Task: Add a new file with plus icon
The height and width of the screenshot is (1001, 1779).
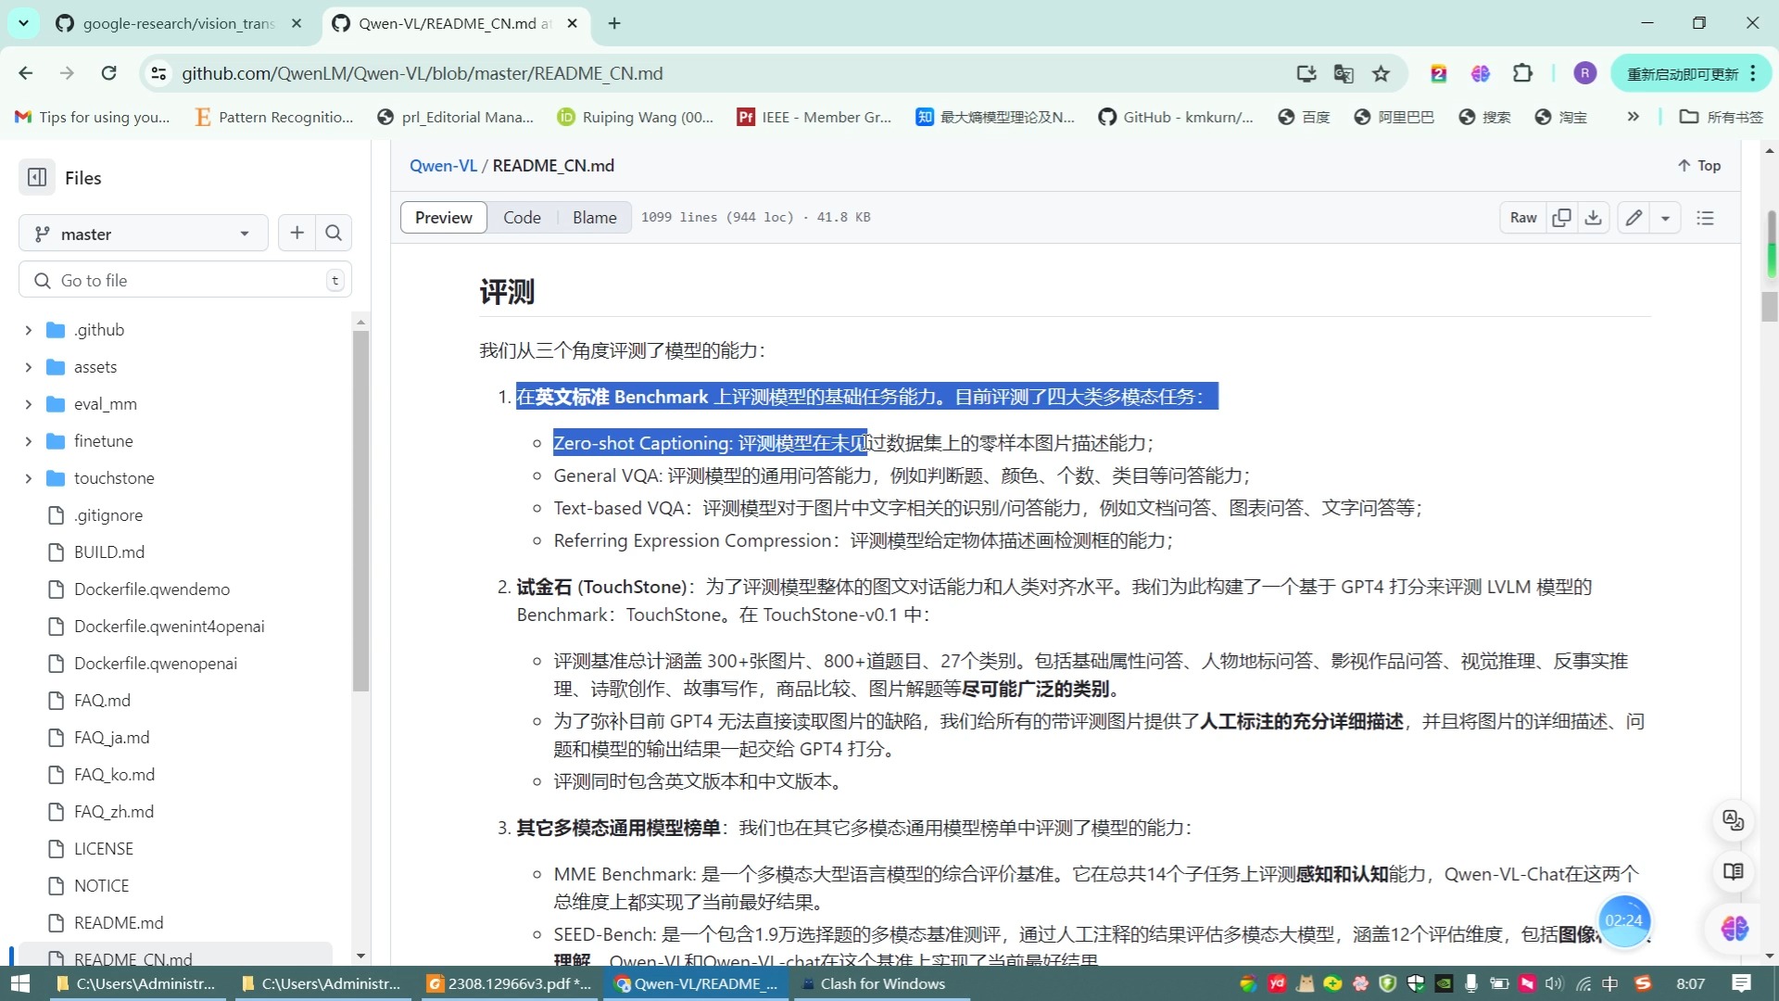Action: tap(296, 233)
